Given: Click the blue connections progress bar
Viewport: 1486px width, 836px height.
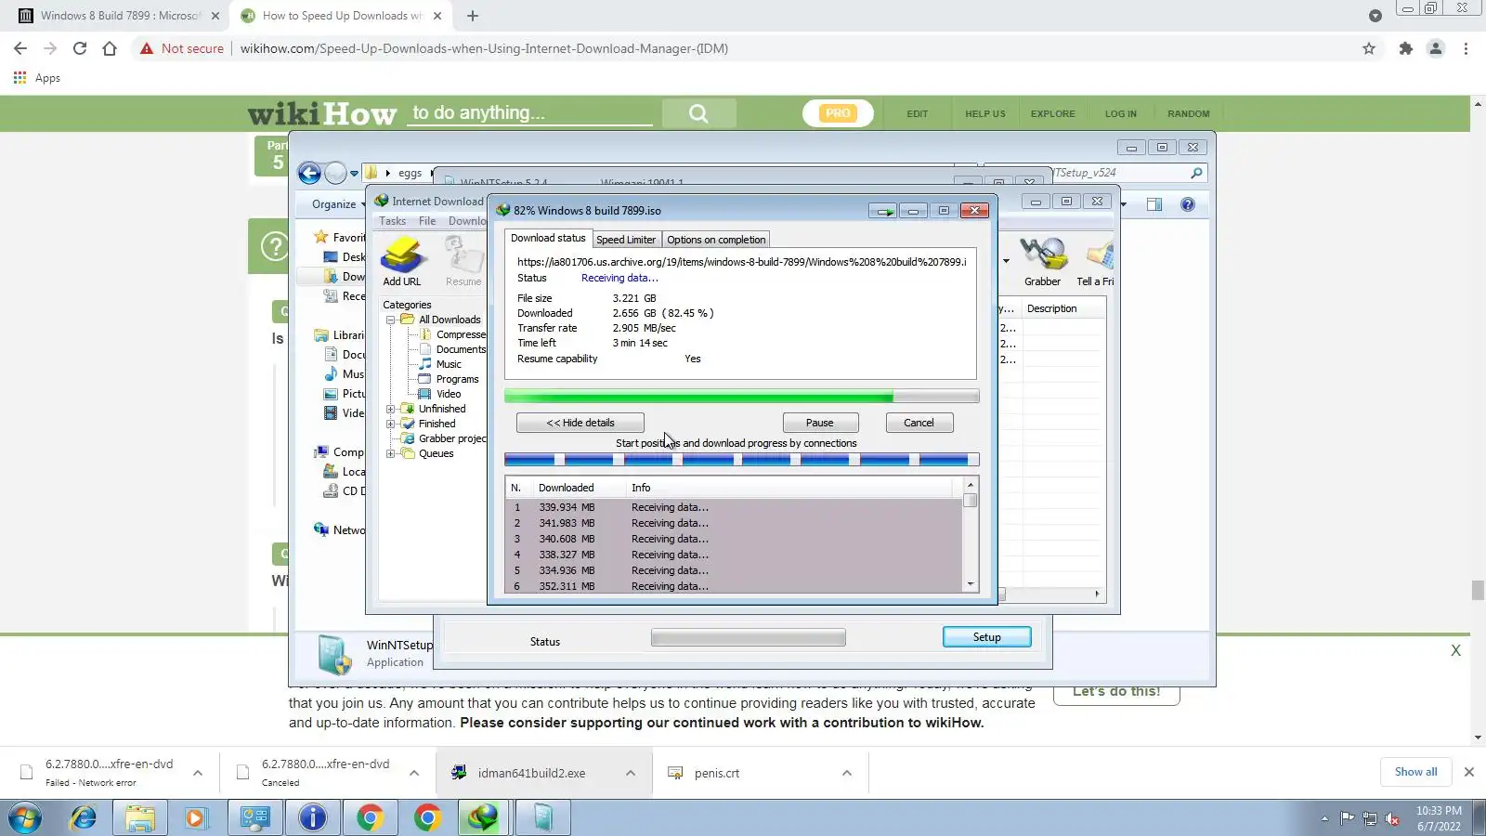Looking at the screenshot, I should [x=741, y=460].
